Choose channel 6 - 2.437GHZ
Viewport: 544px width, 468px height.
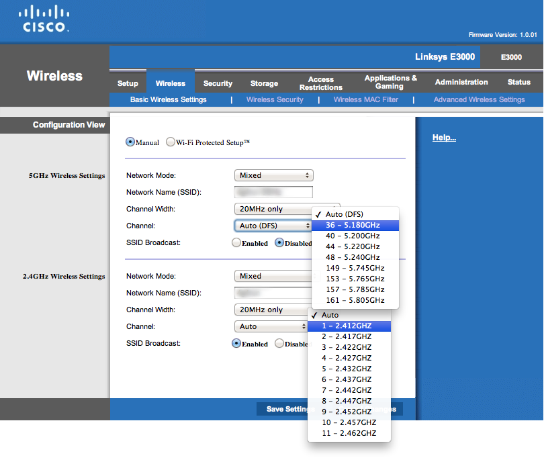click(349, 379)
